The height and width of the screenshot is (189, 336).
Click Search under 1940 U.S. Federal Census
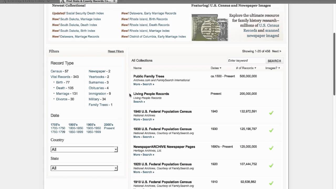tap(148, 119)
